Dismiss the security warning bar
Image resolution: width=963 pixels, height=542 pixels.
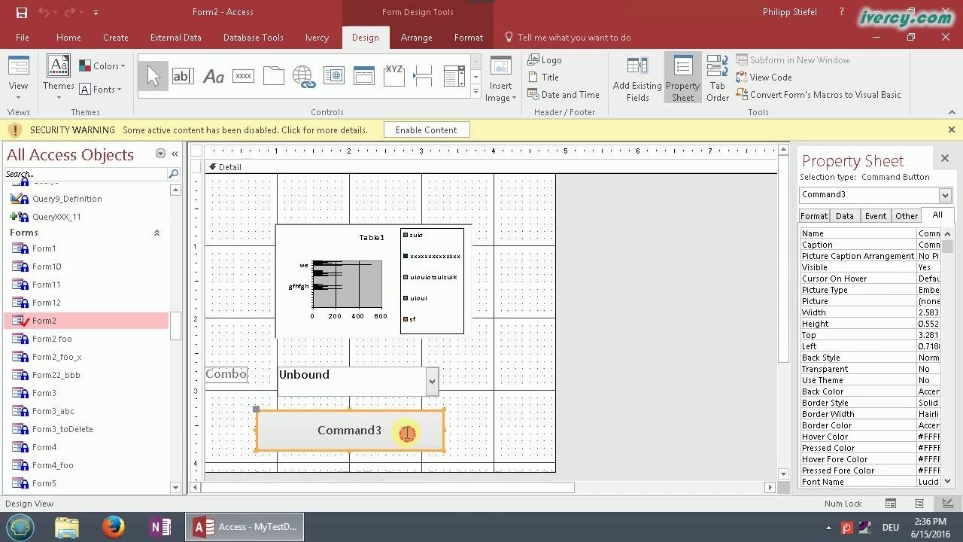(x=951, y=129)
